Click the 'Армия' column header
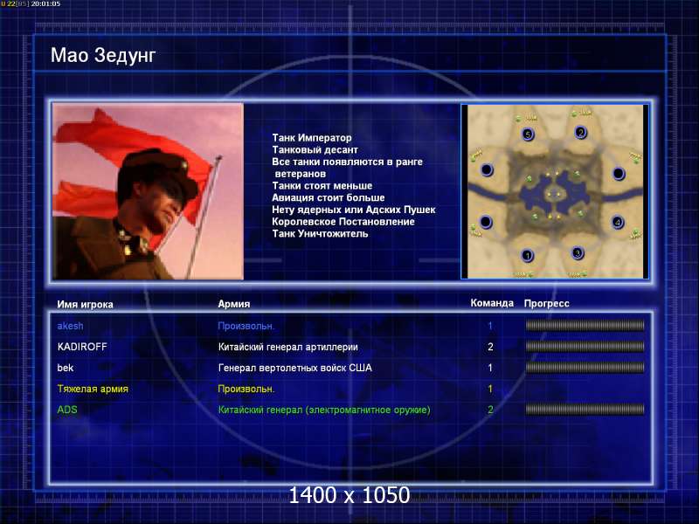Image resolution: width=699 pixels, height=524 pixels. 234,304
